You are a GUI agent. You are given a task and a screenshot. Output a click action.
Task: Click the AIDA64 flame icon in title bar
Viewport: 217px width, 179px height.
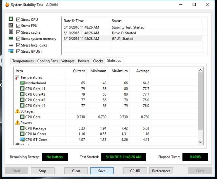[x=7, y=4]
